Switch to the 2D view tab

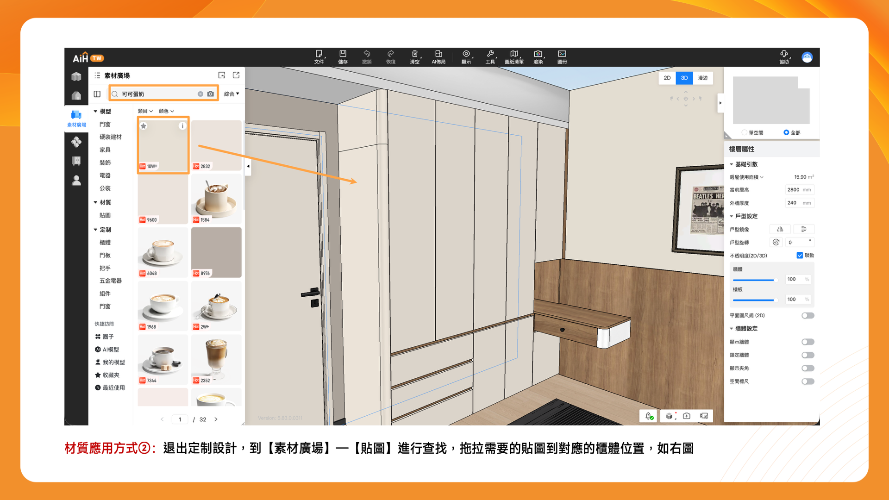point(667,78)
